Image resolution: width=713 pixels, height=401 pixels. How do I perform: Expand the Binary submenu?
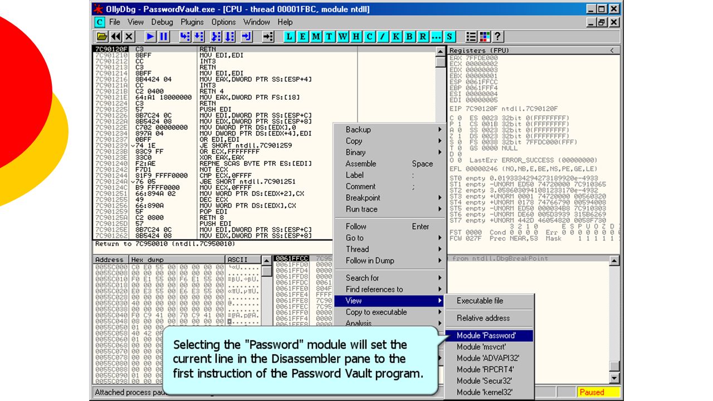[389, 153]
